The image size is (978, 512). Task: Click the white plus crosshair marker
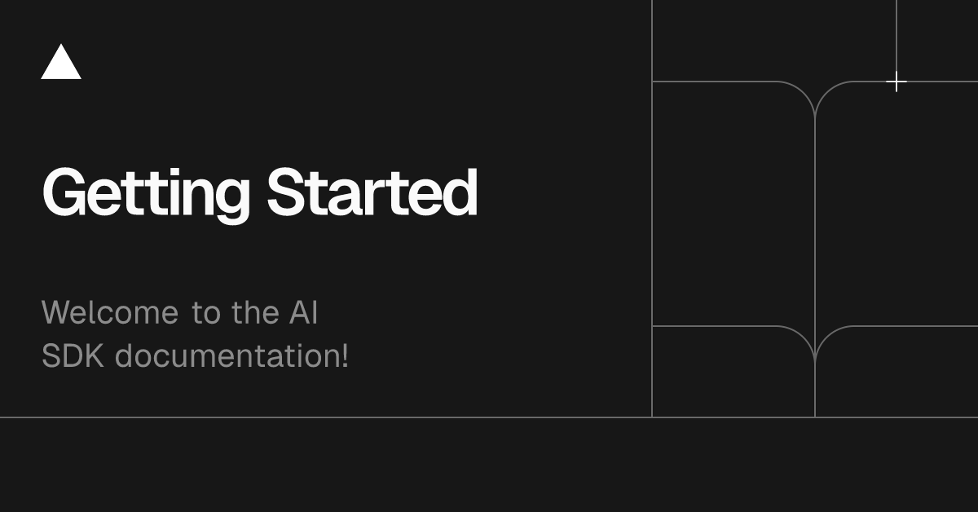pyautogui.click(x=896, y=82)
